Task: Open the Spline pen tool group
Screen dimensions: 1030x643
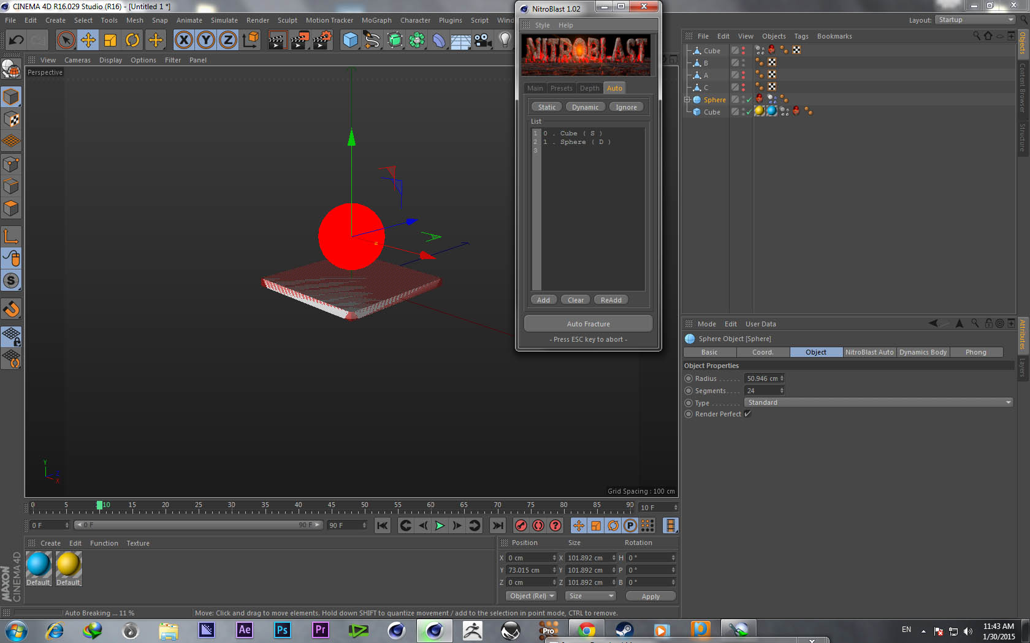Action: coord(372,40)
